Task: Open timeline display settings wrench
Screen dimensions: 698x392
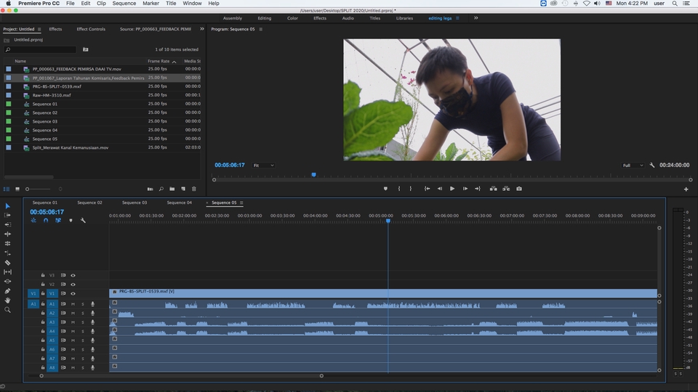Action: [83, 221]
